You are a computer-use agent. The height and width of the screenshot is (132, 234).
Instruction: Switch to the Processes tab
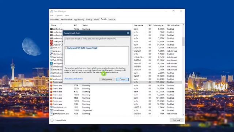tap(54, 19)
